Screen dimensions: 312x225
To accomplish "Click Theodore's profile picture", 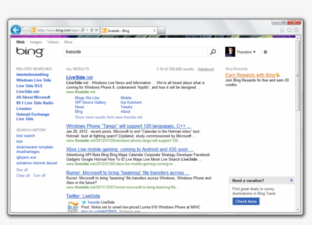I will tap(230, 51).
